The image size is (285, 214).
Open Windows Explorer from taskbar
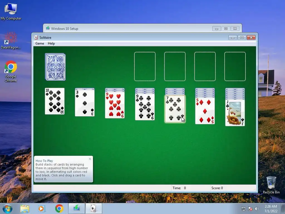pos(25,208)
